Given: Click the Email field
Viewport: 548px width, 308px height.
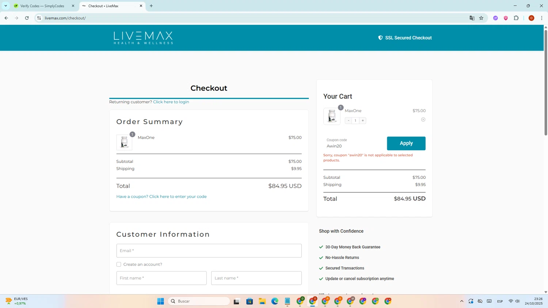Looking at the screenshot, I should pyautogui.click(x=209, y=251).
